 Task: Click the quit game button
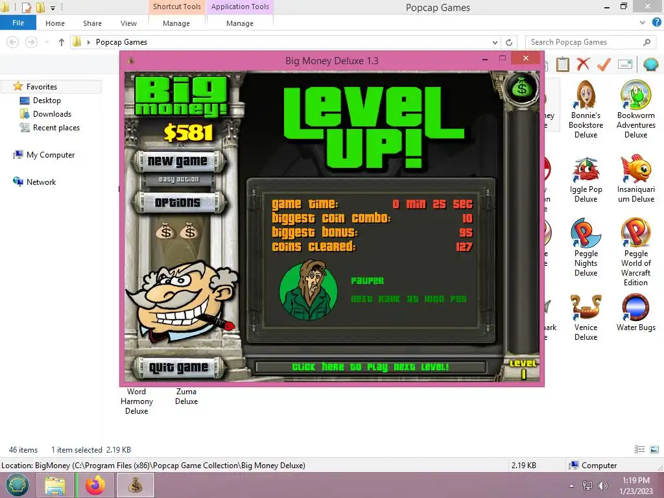click(x=178, y=367)
